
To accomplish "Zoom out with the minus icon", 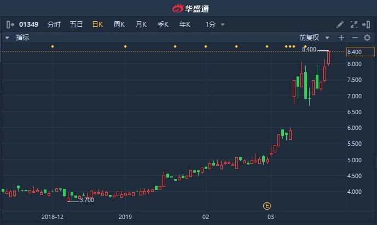I will coord(355,38).
